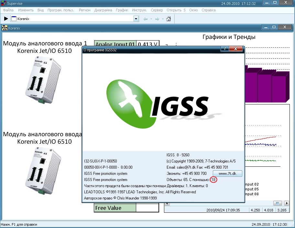Screen dimensions: 295x228
Task: Click the trend scrollbar left arrow
Action: pyautogui.click(x=167, y=204)
